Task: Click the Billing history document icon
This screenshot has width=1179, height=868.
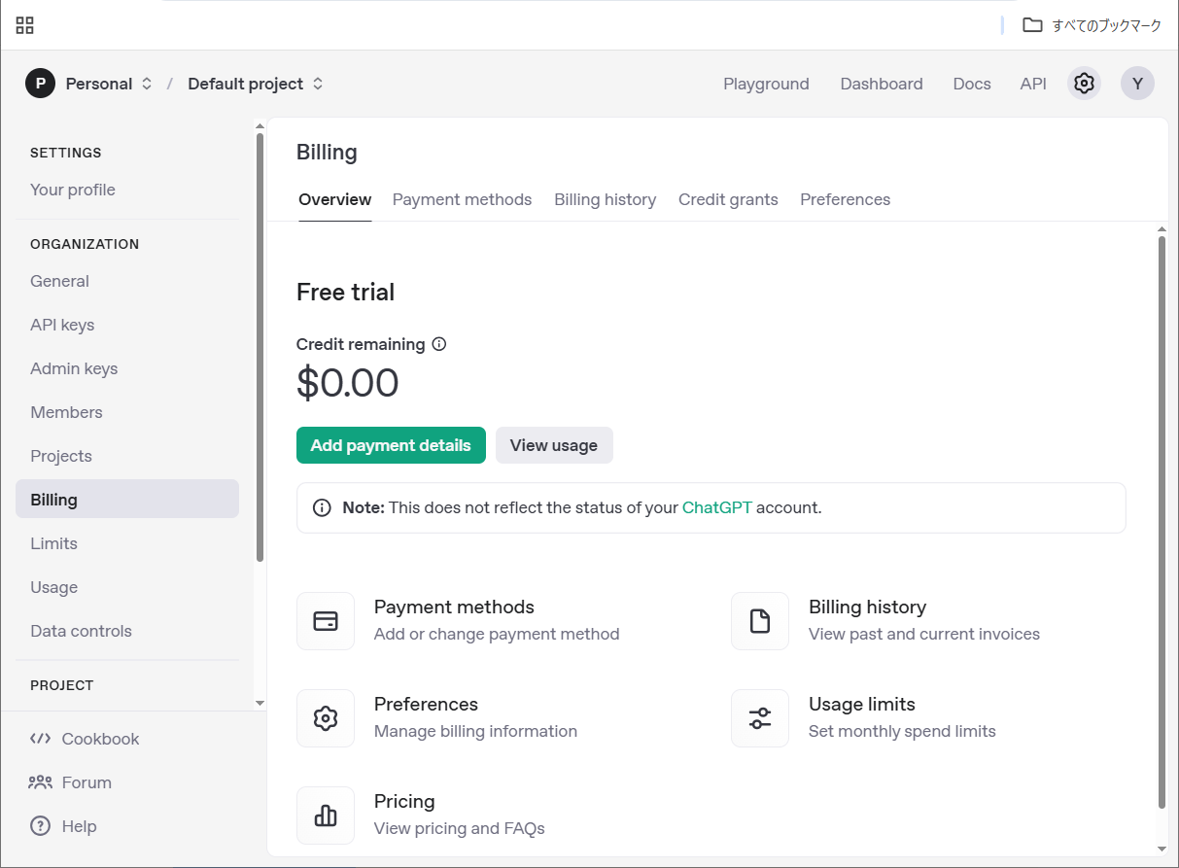Action: [x=759, y=621]
